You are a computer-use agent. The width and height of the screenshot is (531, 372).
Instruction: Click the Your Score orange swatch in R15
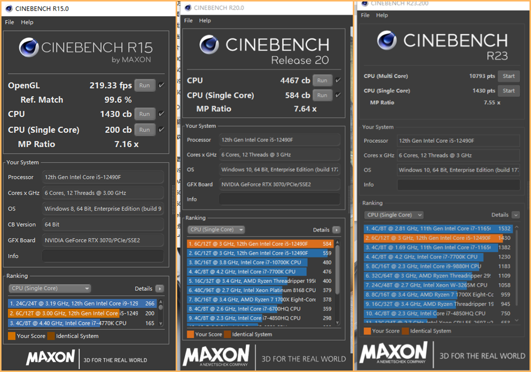pyautogui.click(x=12, y=336)
